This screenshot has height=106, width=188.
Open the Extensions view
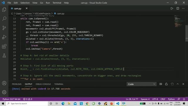[4, 46]
